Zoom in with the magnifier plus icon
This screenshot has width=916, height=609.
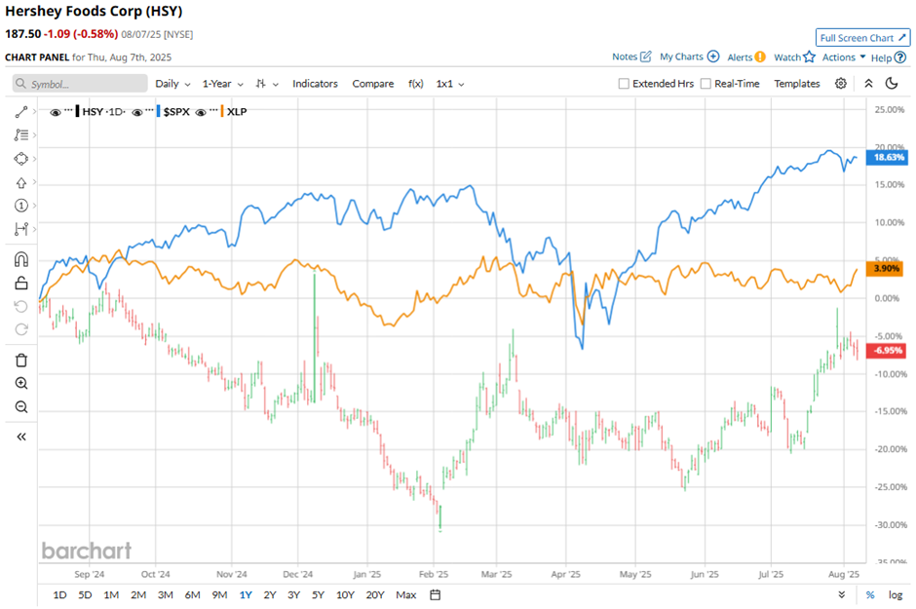pos(21,384)
